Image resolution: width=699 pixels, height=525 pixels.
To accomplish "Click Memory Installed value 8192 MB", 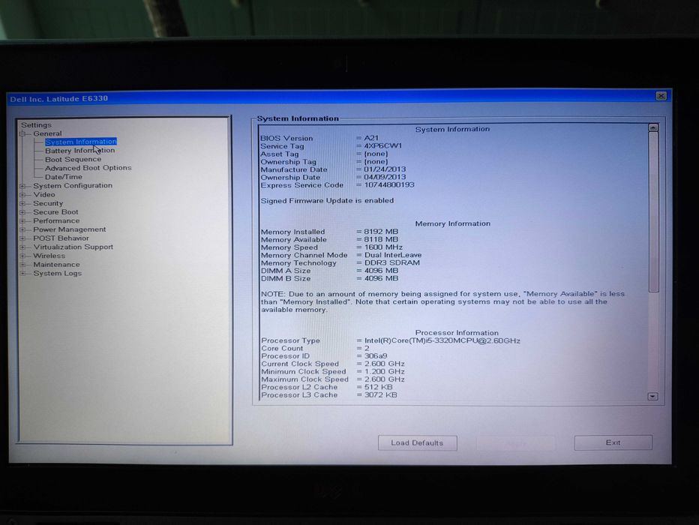I will [x=381, y=232].
